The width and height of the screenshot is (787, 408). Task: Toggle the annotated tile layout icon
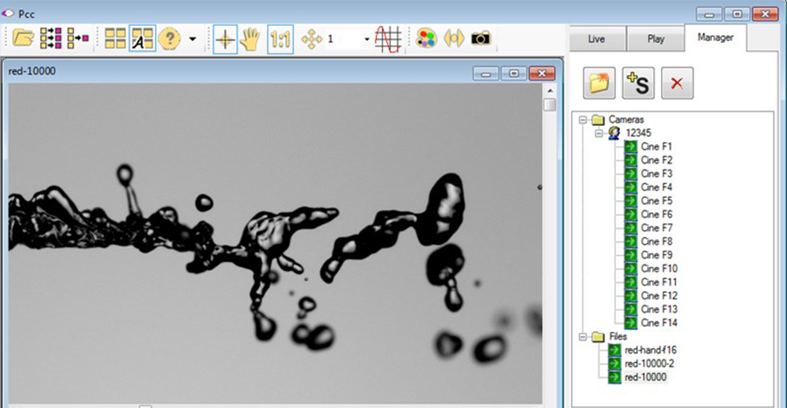tap(142, 39)
